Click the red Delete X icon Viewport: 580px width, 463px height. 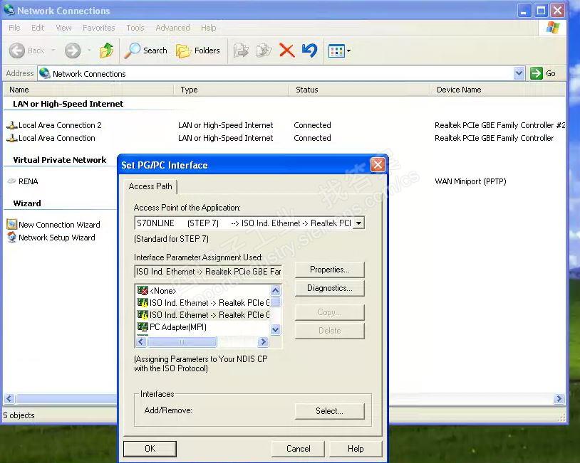[286, 50]
